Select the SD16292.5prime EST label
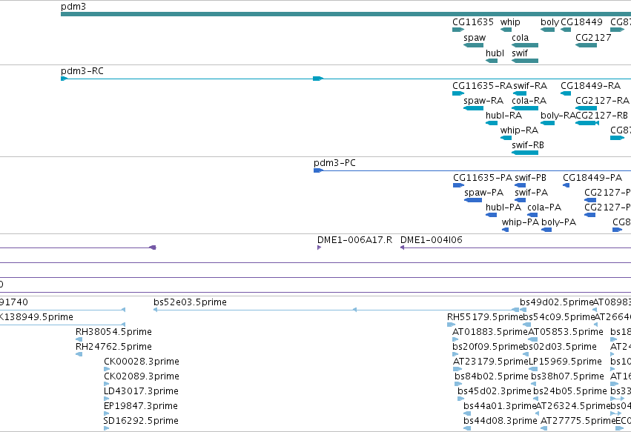 pyautogui.click(x=141, y=421)
